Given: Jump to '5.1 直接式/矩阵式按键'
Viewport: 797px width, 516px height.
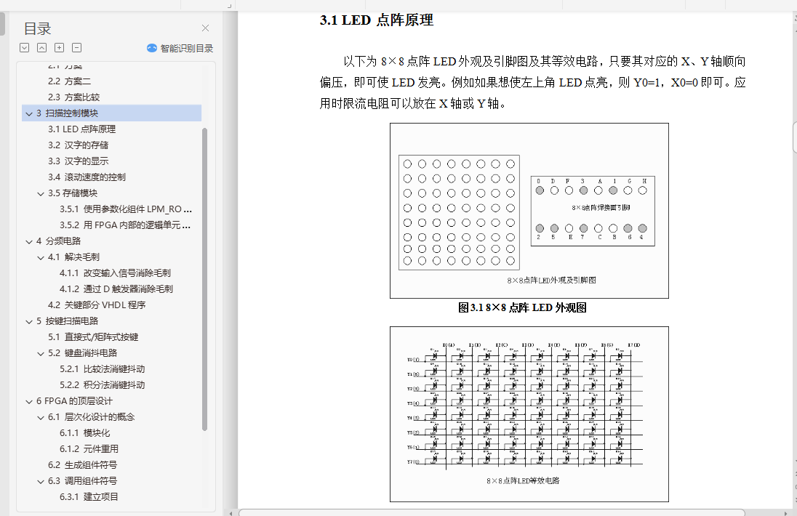Looking at the screenshot, I should [93, 337].
